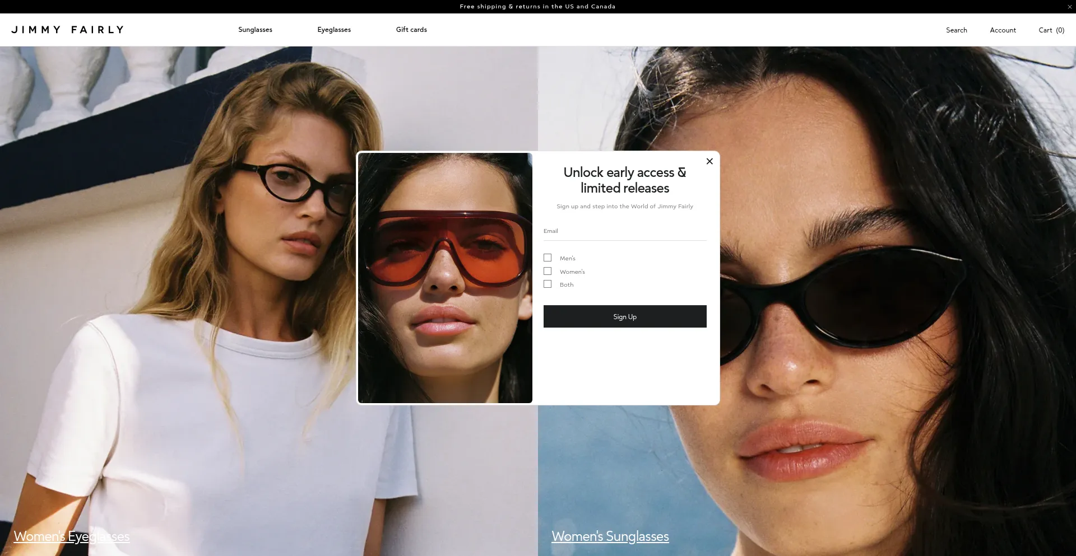Follow the Women's Eyeglasses link

pos(72,536)
